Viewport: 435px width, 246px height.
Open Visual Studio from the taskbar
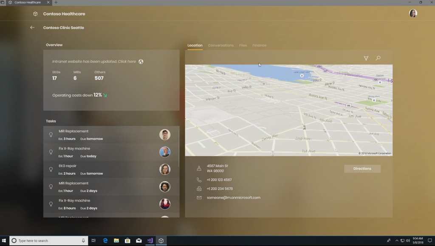(x=150, y=240)
